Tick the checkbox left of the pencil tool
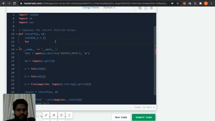Image resolution: width=215 pixels, height=121 pixels. 38,116
